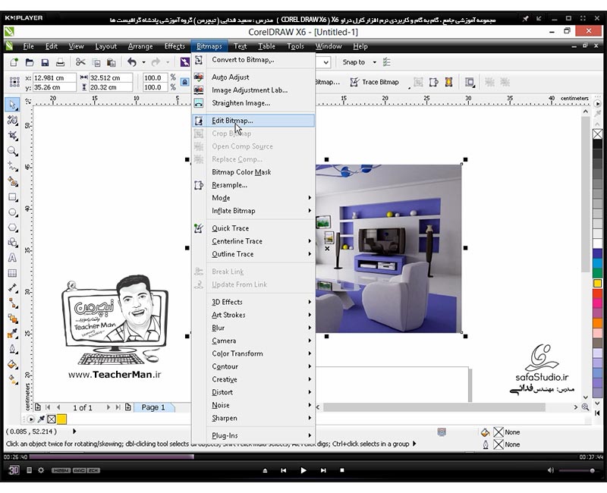Open the Undo history dropdown arrow
Image resolution: width=607 pixels, height=493 pixels.
143,62
